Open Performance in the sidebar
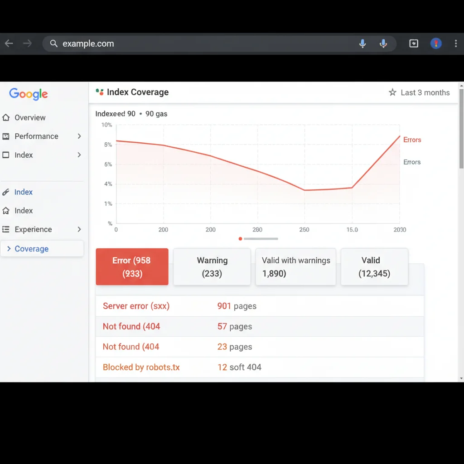The image size is (464, 464). point(36,136)
